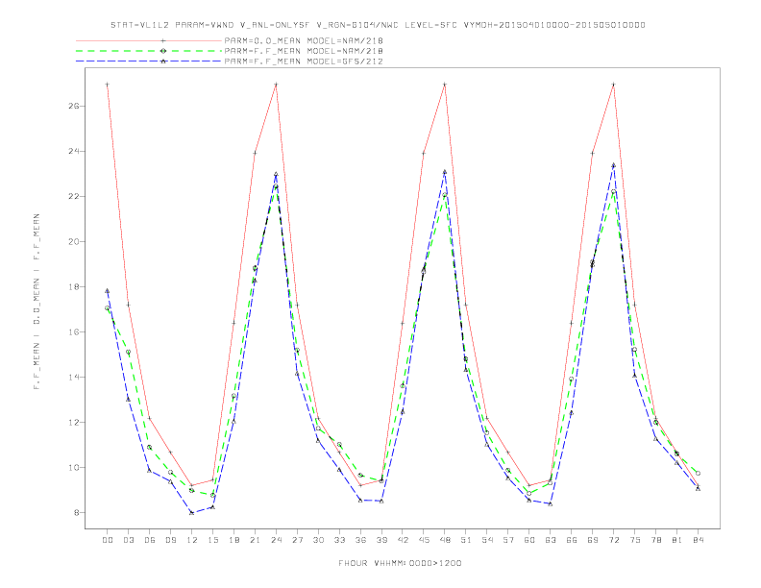Screen dimensions: 761x588
Task: Click x-axis tick label 18
Action: [233, 540]
